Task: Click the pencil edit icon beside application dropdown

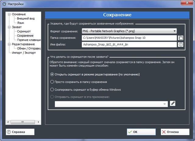Action: point(173,104)
